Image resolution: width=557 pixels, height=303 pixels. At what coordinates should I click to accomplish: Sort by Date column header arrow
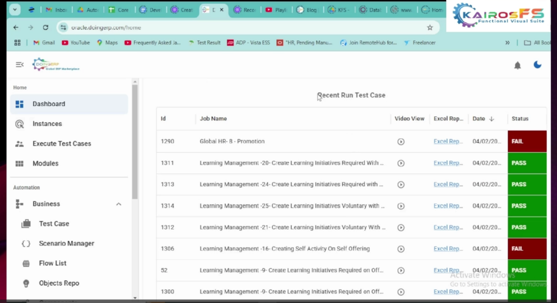(x=492, y=119)
